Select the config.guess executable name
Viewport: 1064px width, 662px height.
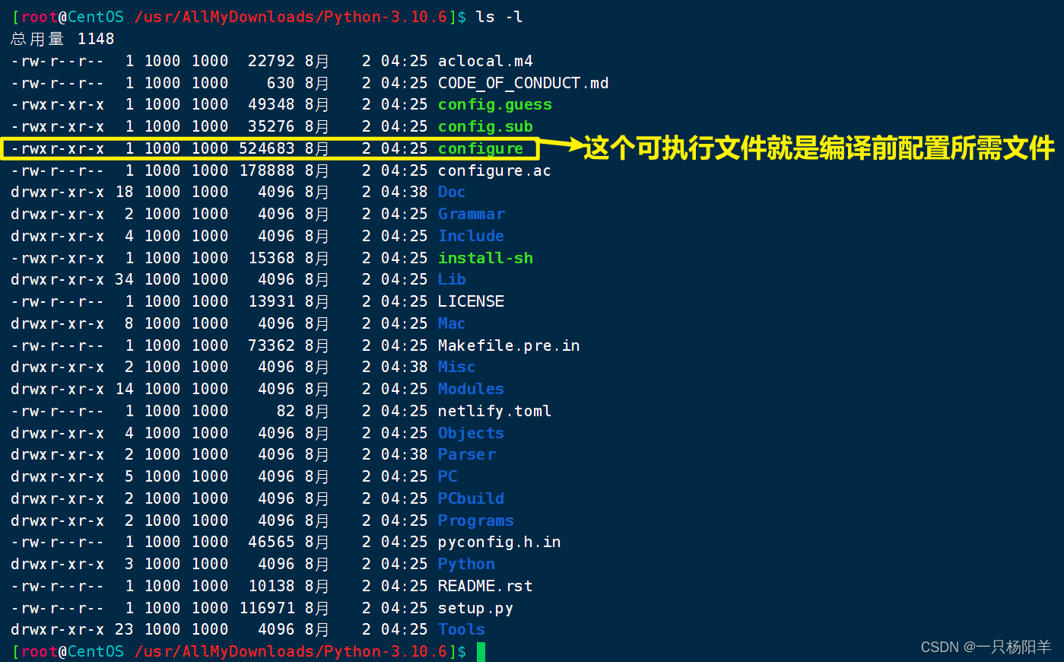tap(495, 105)
